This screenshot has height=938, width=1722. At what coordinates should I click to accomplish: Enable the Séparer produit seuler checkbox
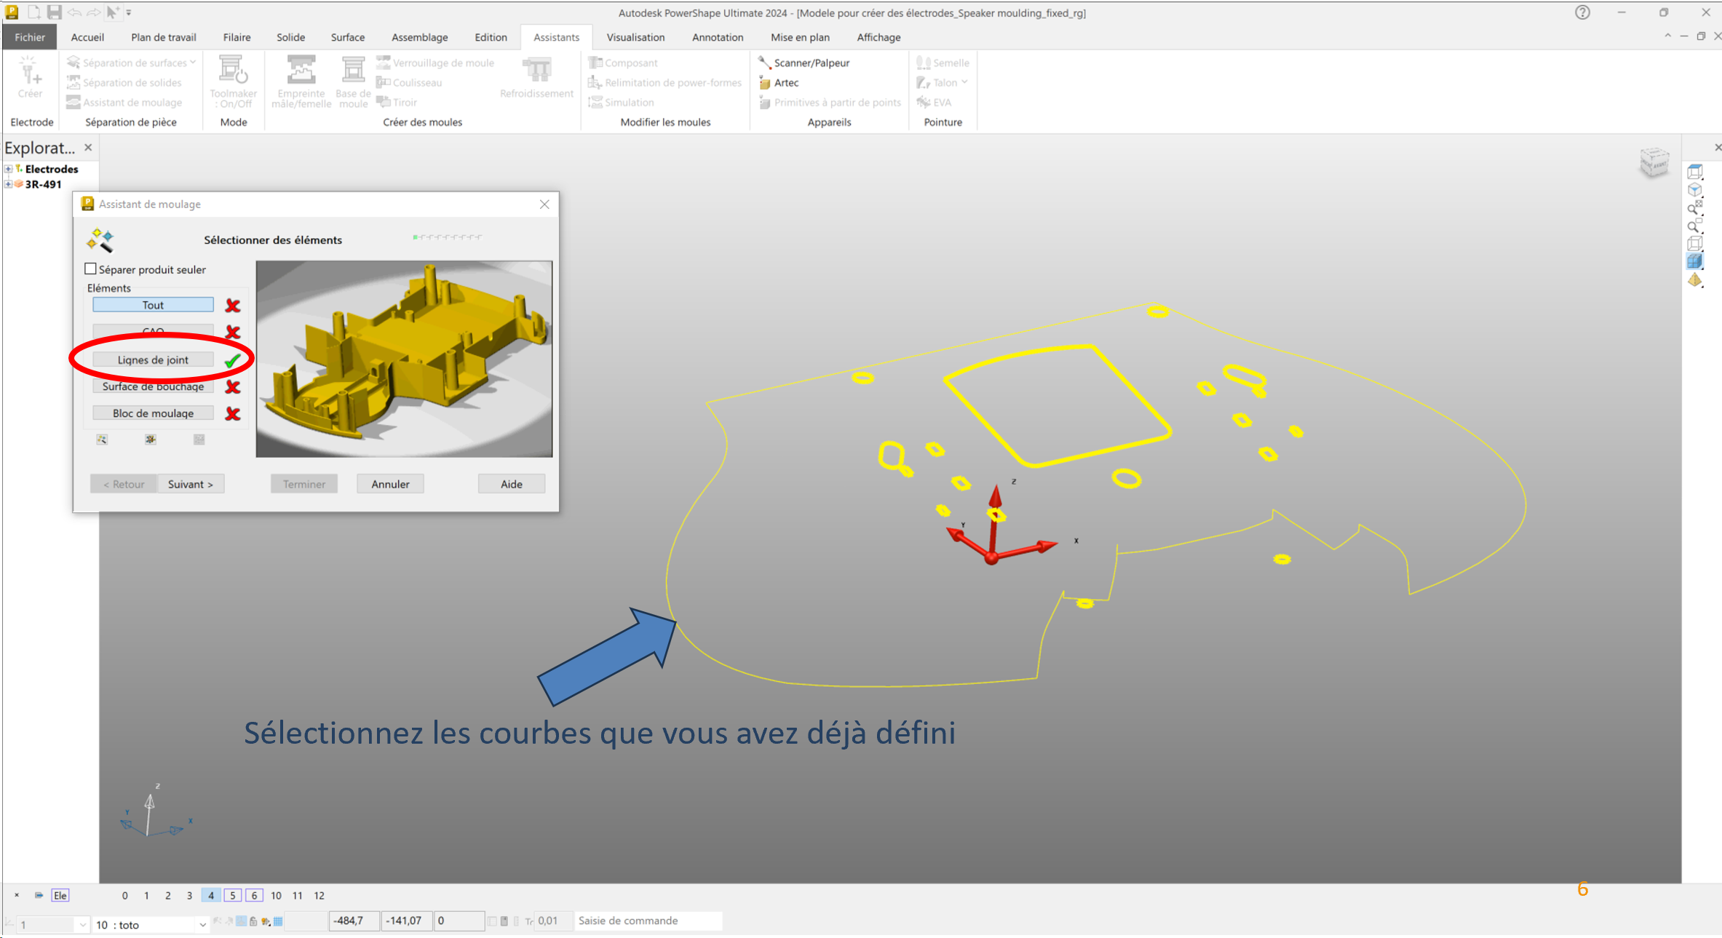tap(91, 269)
